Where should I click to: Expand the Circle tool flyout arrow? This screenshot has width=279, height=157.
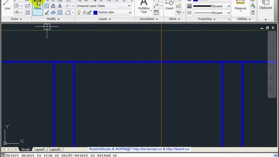[x=21, y=6]
